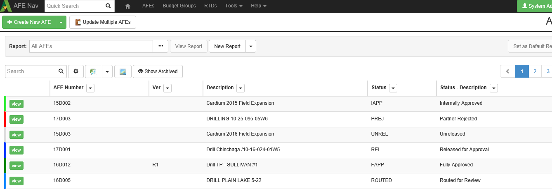Click the PREJ status cell

point(377,119)
